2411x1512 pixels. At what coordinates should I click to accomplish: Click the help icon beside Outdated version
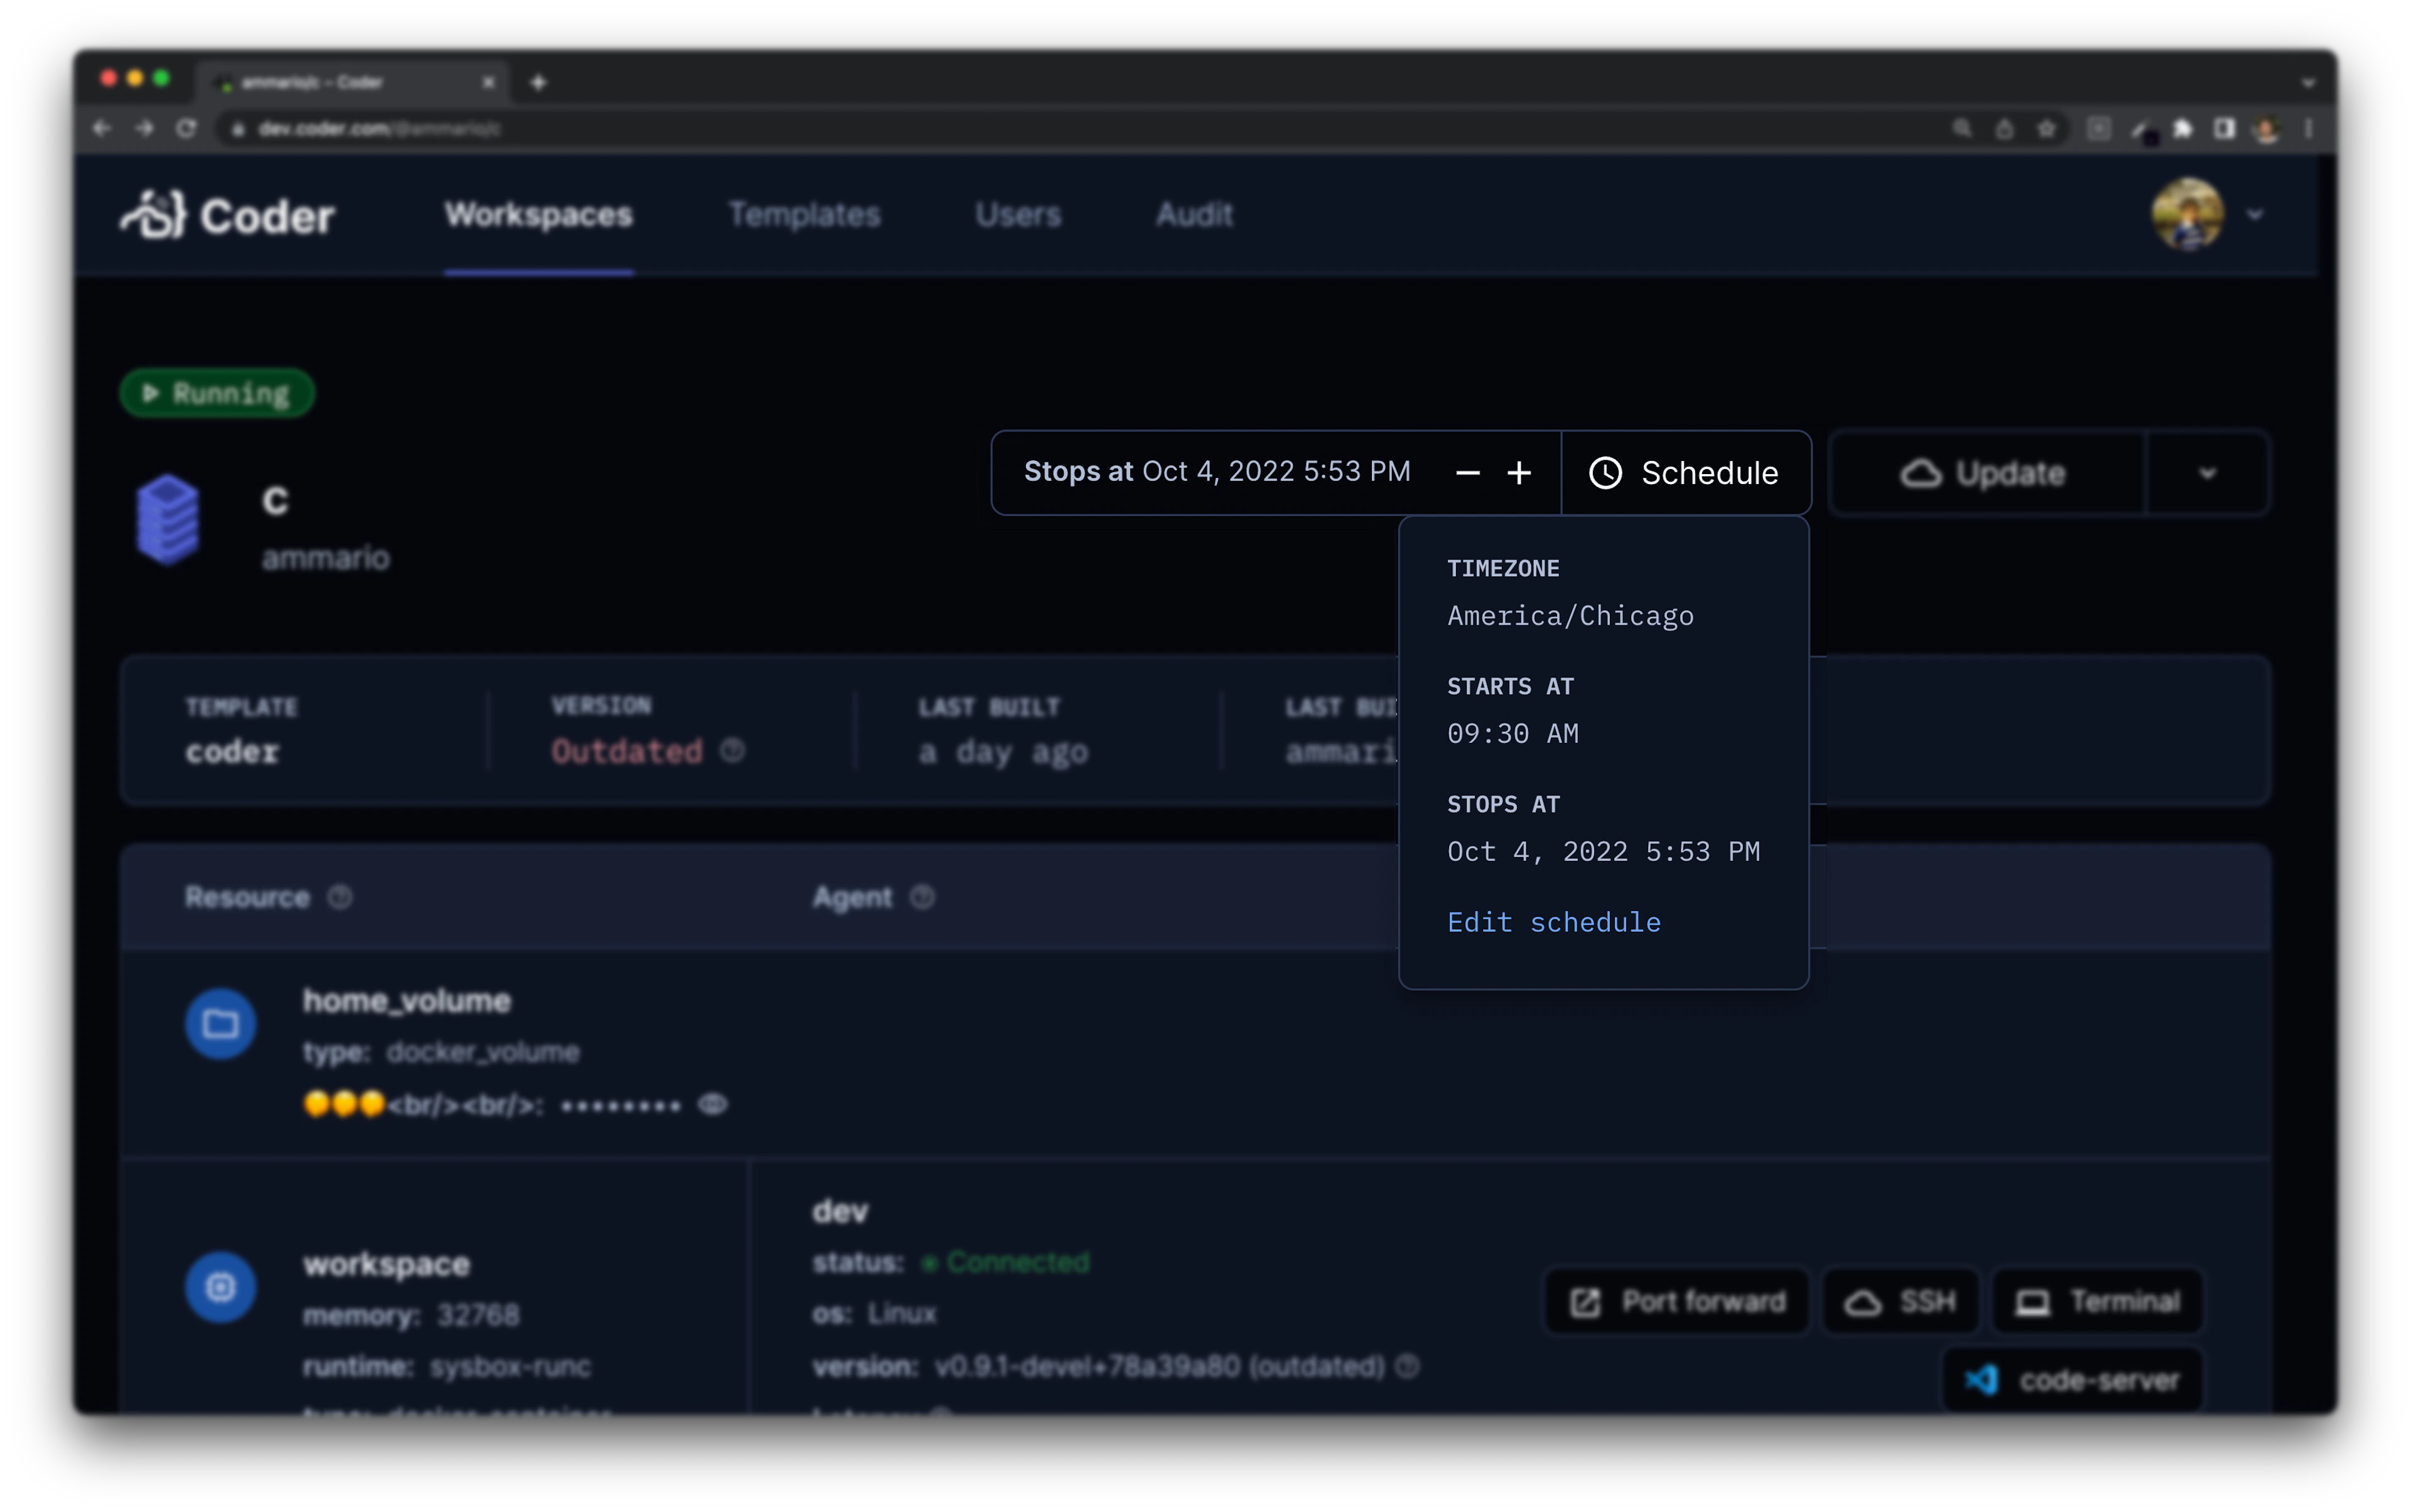click(733, 750)
